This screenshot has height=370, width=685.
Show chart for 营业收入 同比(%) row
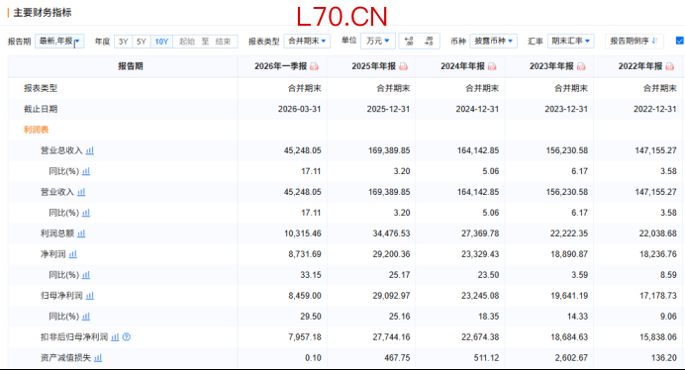coord(86,213)
